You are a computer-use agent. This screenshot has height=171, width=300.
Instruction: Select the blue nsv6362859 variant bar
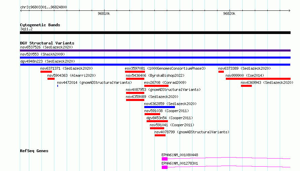pos(159,107)
